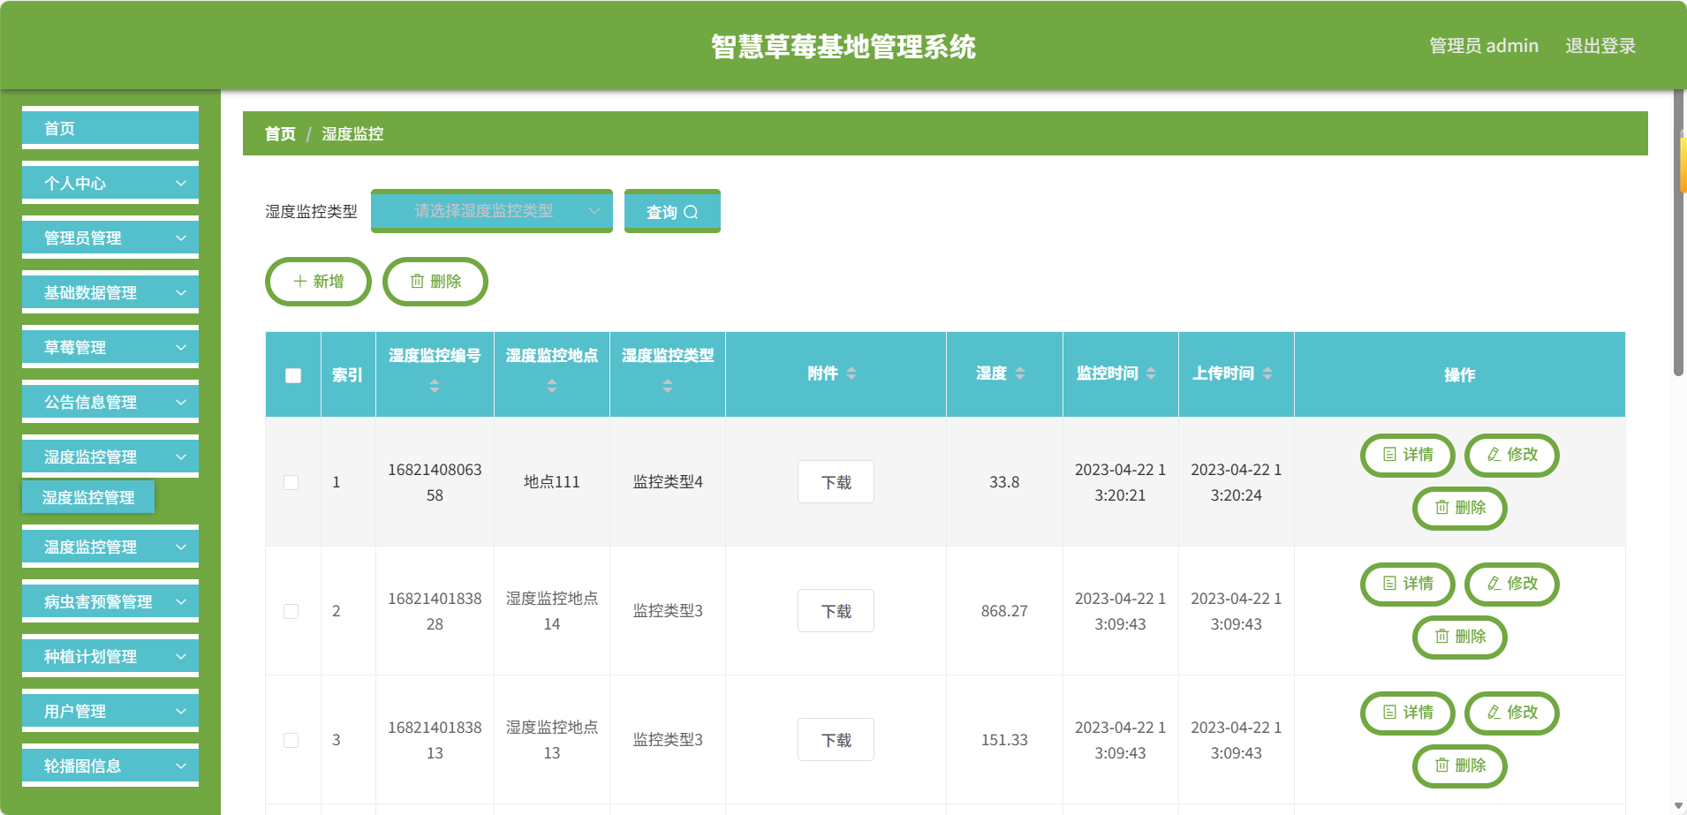Expand the 管理员管理 sidebar menu
This screenshot has width=1687, height=815.
110,238
